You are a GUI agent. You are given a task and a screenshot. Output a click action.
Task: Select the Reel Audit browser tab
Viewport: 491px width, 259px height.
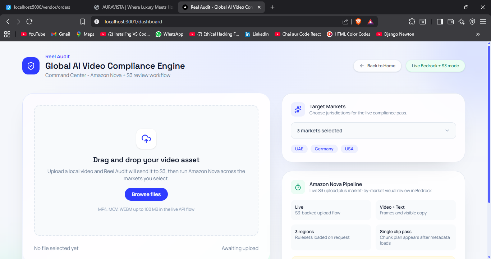click(x=221, y=7)
